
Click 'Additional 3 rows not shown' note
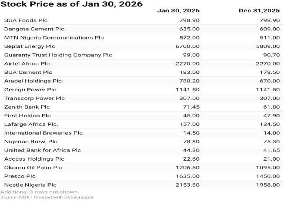click(x=40, y=191)
